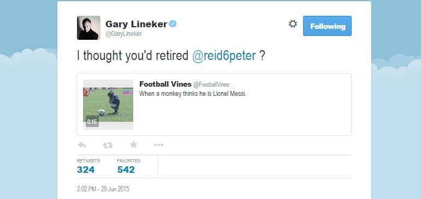Image resolution: width=421 pixels, height=199 pixels.
Task: Click the Gary Lineker display name
Action: (x=137, y=24)
